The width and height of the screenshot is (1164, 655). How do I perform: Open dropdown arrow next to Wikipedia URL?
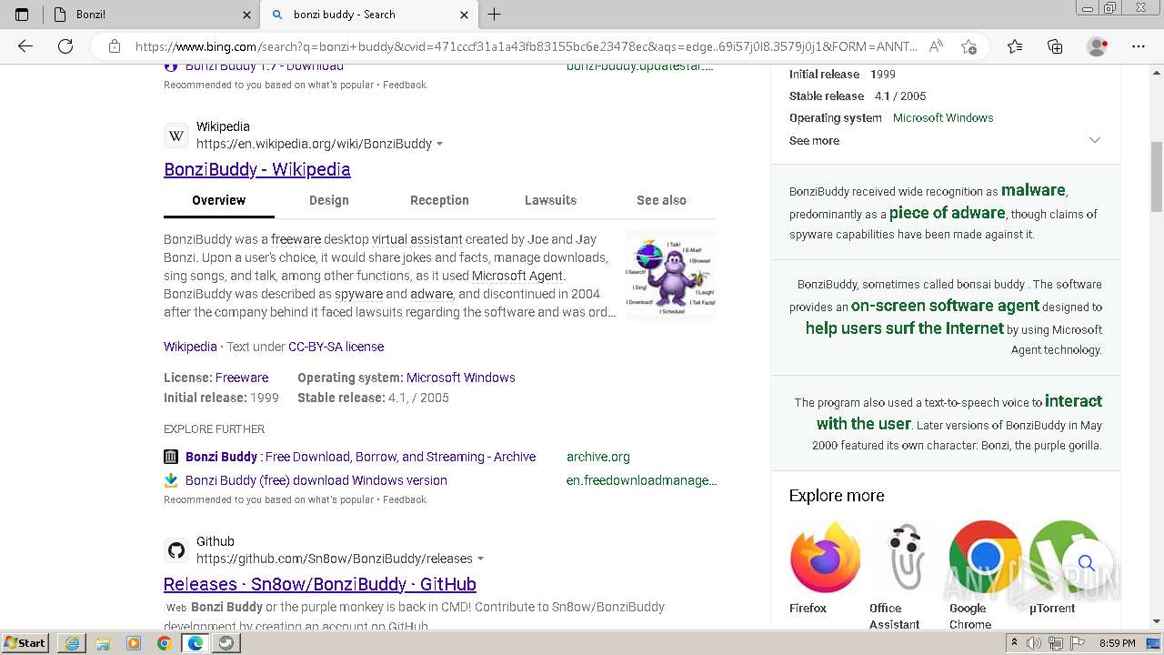[440, 144]
